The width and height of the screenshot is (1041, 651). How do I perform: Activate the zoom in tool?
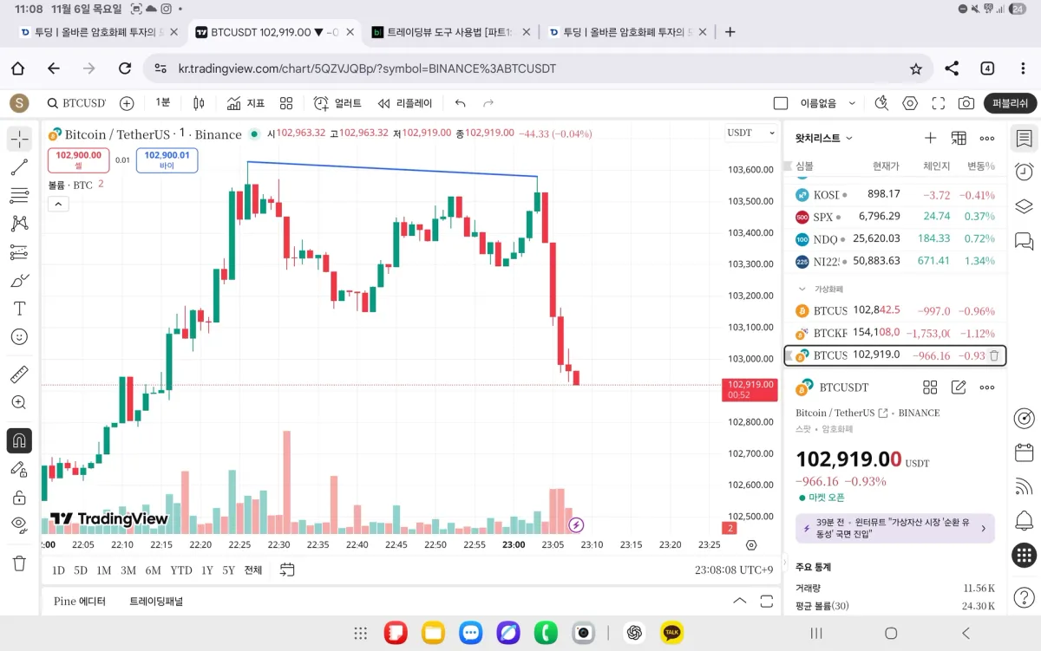click(19, 403)
